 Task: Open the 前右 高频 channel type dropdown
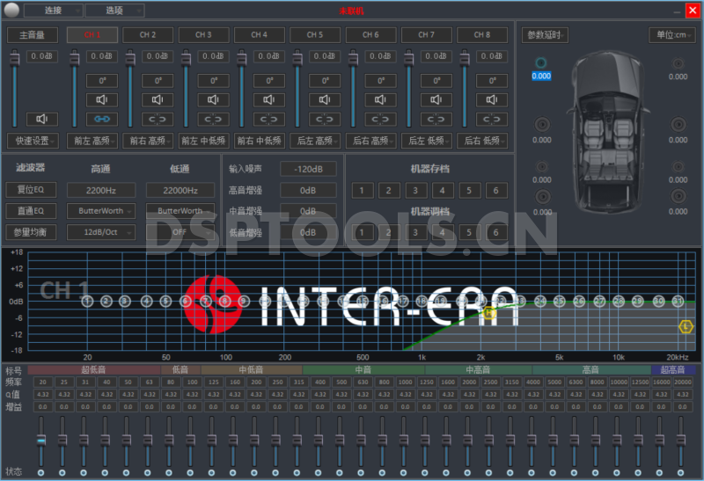(148, 141)
